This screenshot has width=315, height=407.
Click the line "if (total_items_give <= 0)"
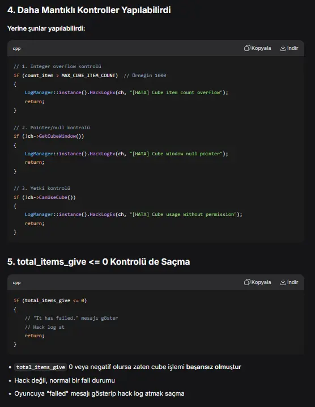(50, 300)
